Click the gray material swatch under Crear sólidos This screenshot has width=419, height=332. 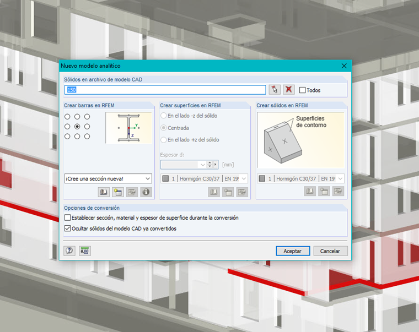pos(262,178)
